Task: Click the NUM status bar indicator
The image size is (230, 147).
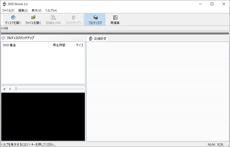Action: [x=211, y=144]
